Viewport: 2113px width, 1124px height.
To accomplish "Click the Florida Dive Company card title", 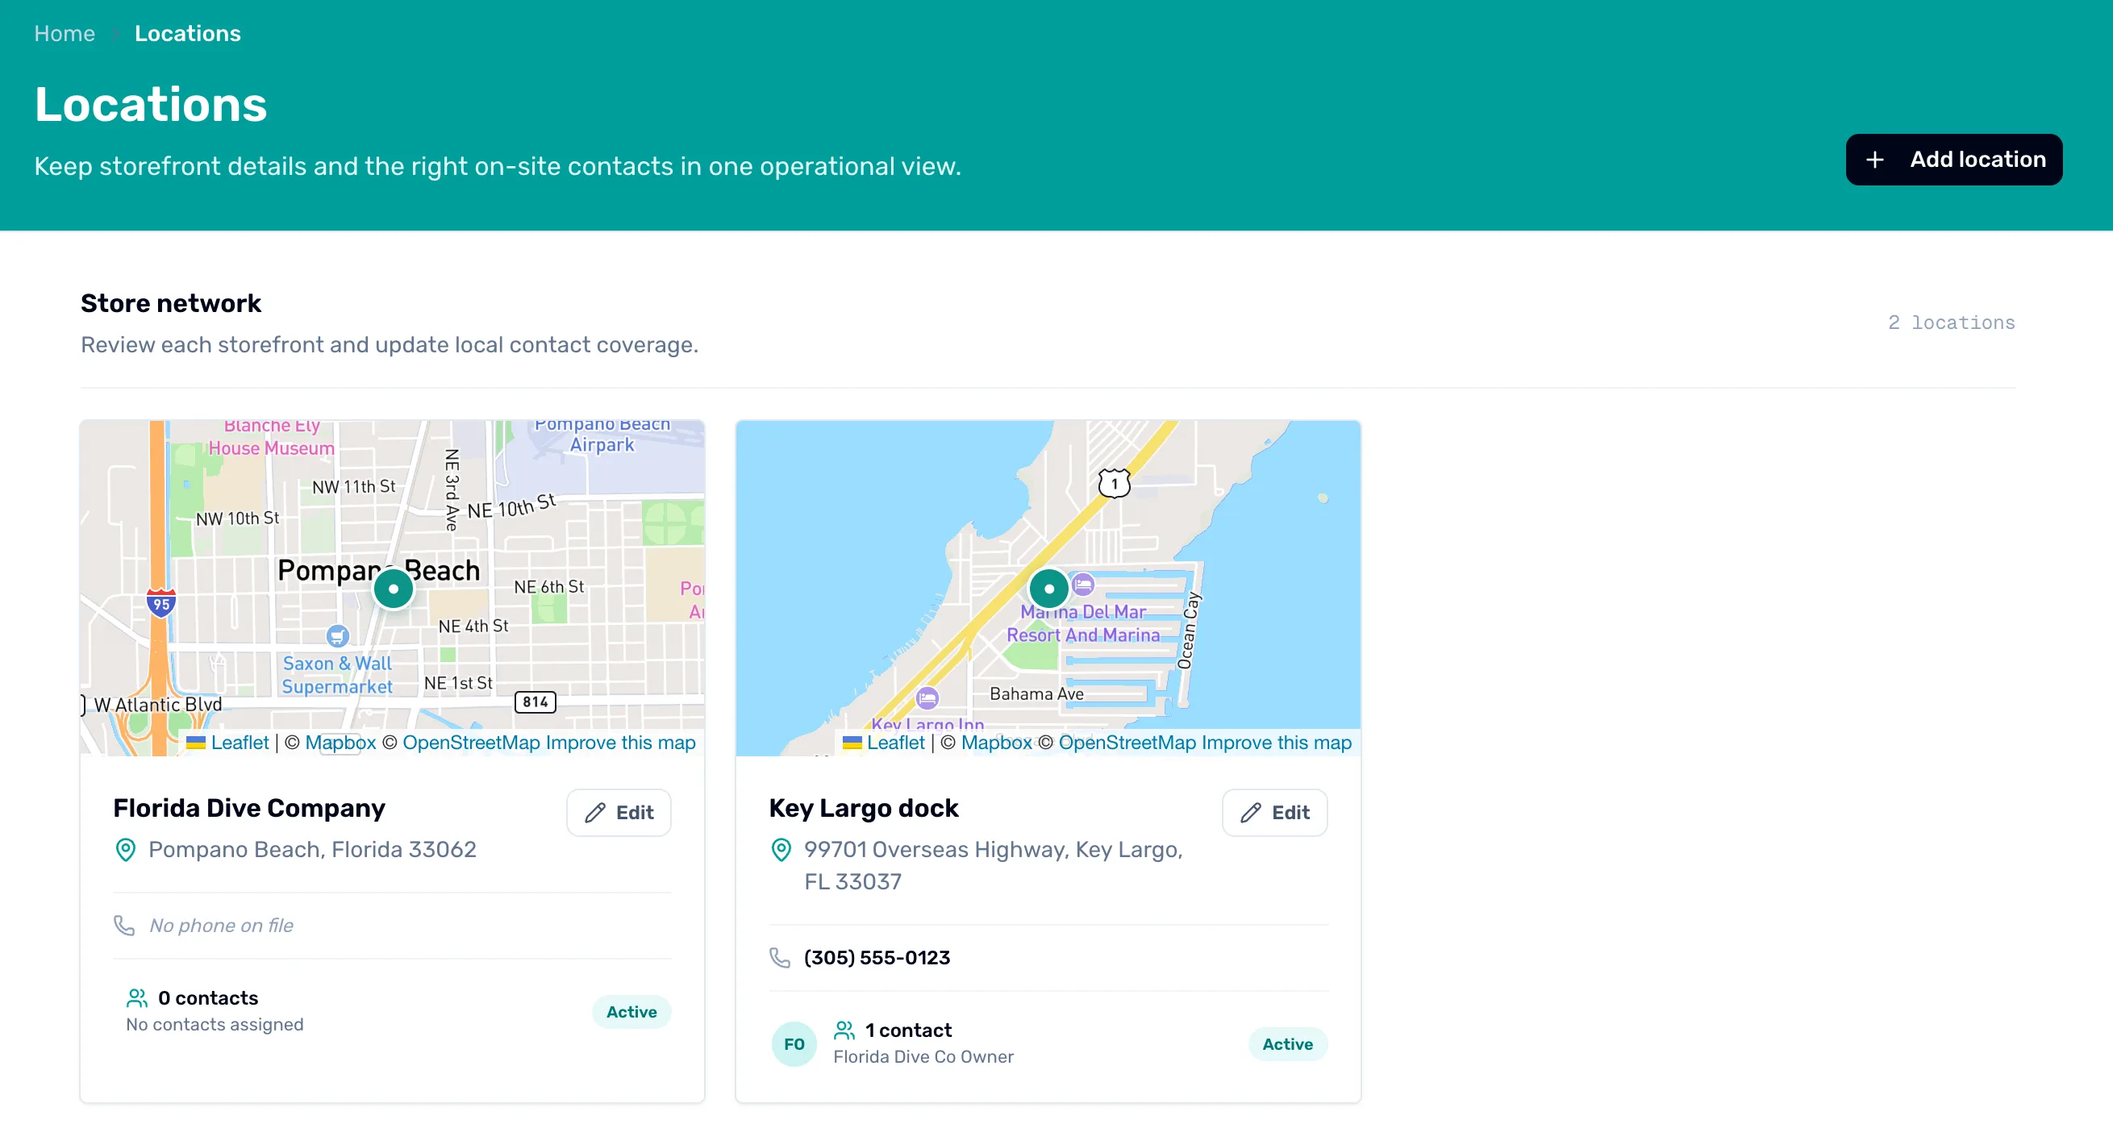I will [249, 808].
